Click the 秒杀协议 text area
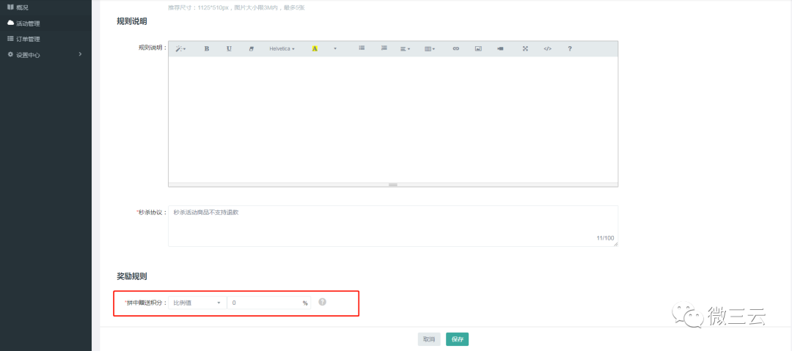The height and width of the screenshot is (351, 792). coord(393,226)
